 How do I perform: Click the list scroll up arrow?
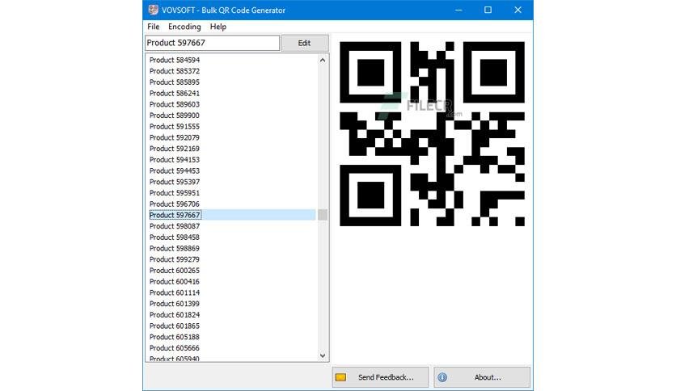(x=323, y=61)
